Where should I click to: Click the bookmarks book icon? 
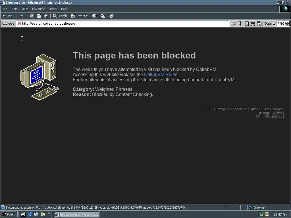(x=247, y=24)
